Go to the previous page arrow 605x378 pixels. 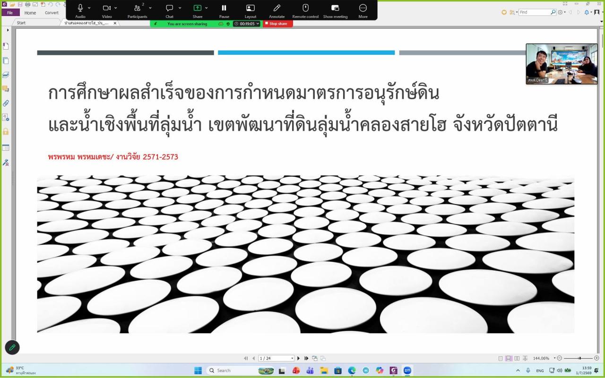click(x=253, y=358)
